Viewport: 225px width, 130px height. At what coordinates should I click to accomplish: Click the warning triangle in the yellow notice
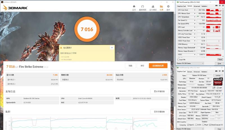click(x=61, y=48)
